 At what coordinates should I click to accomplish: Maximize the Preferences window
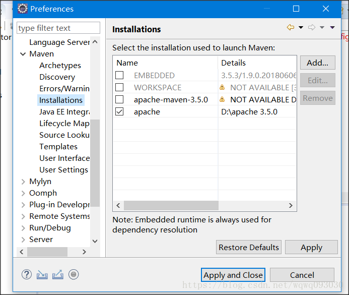point(296,9)
